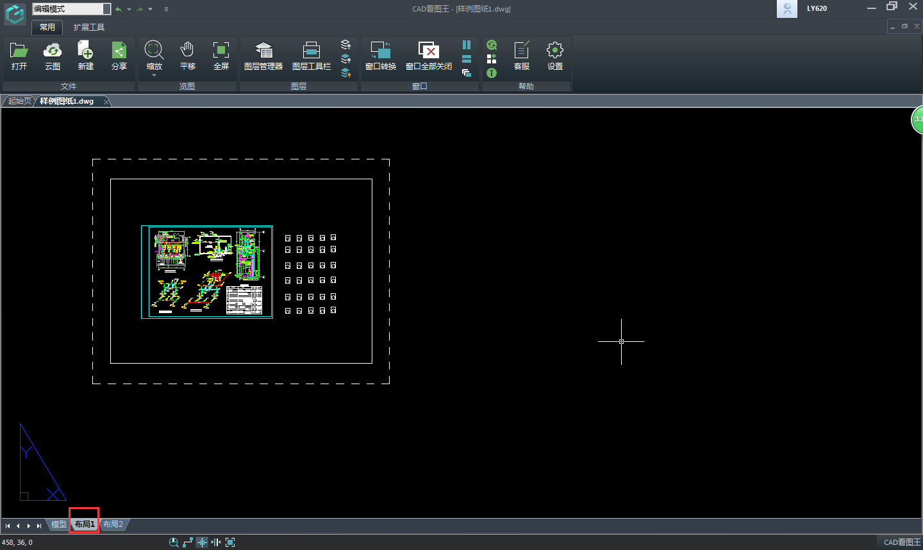Screen dimensions: 923x550
Task: Open the 图层管理器 layer manager
Action: pyautogui.click(x=263, y=56)
